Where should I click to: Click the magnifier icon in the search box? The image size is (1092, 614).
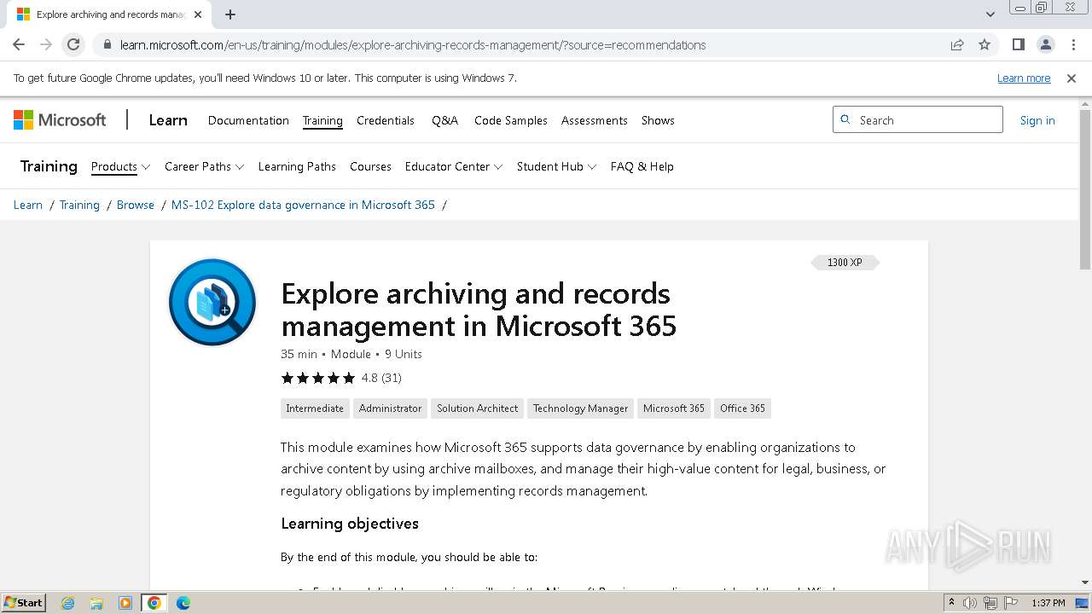pos(845,119)
